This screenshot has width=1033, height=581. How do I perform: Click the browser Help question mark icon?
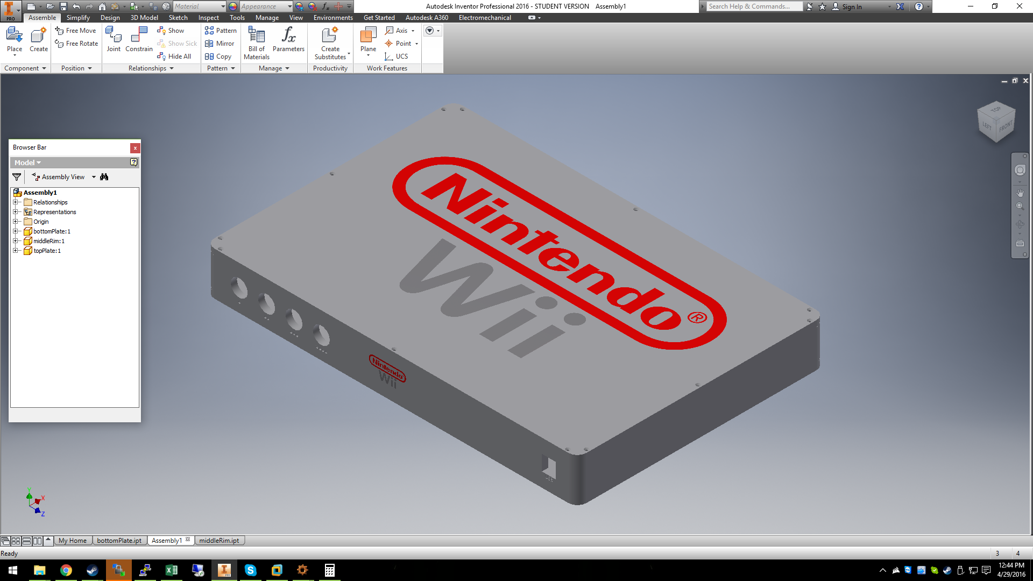tap(133, 162)
